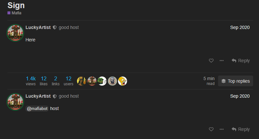View the yellow-masked participant avatar
The height and width of the screenshot is (139, 259).
pyautogui.click(x=82, y=81)
